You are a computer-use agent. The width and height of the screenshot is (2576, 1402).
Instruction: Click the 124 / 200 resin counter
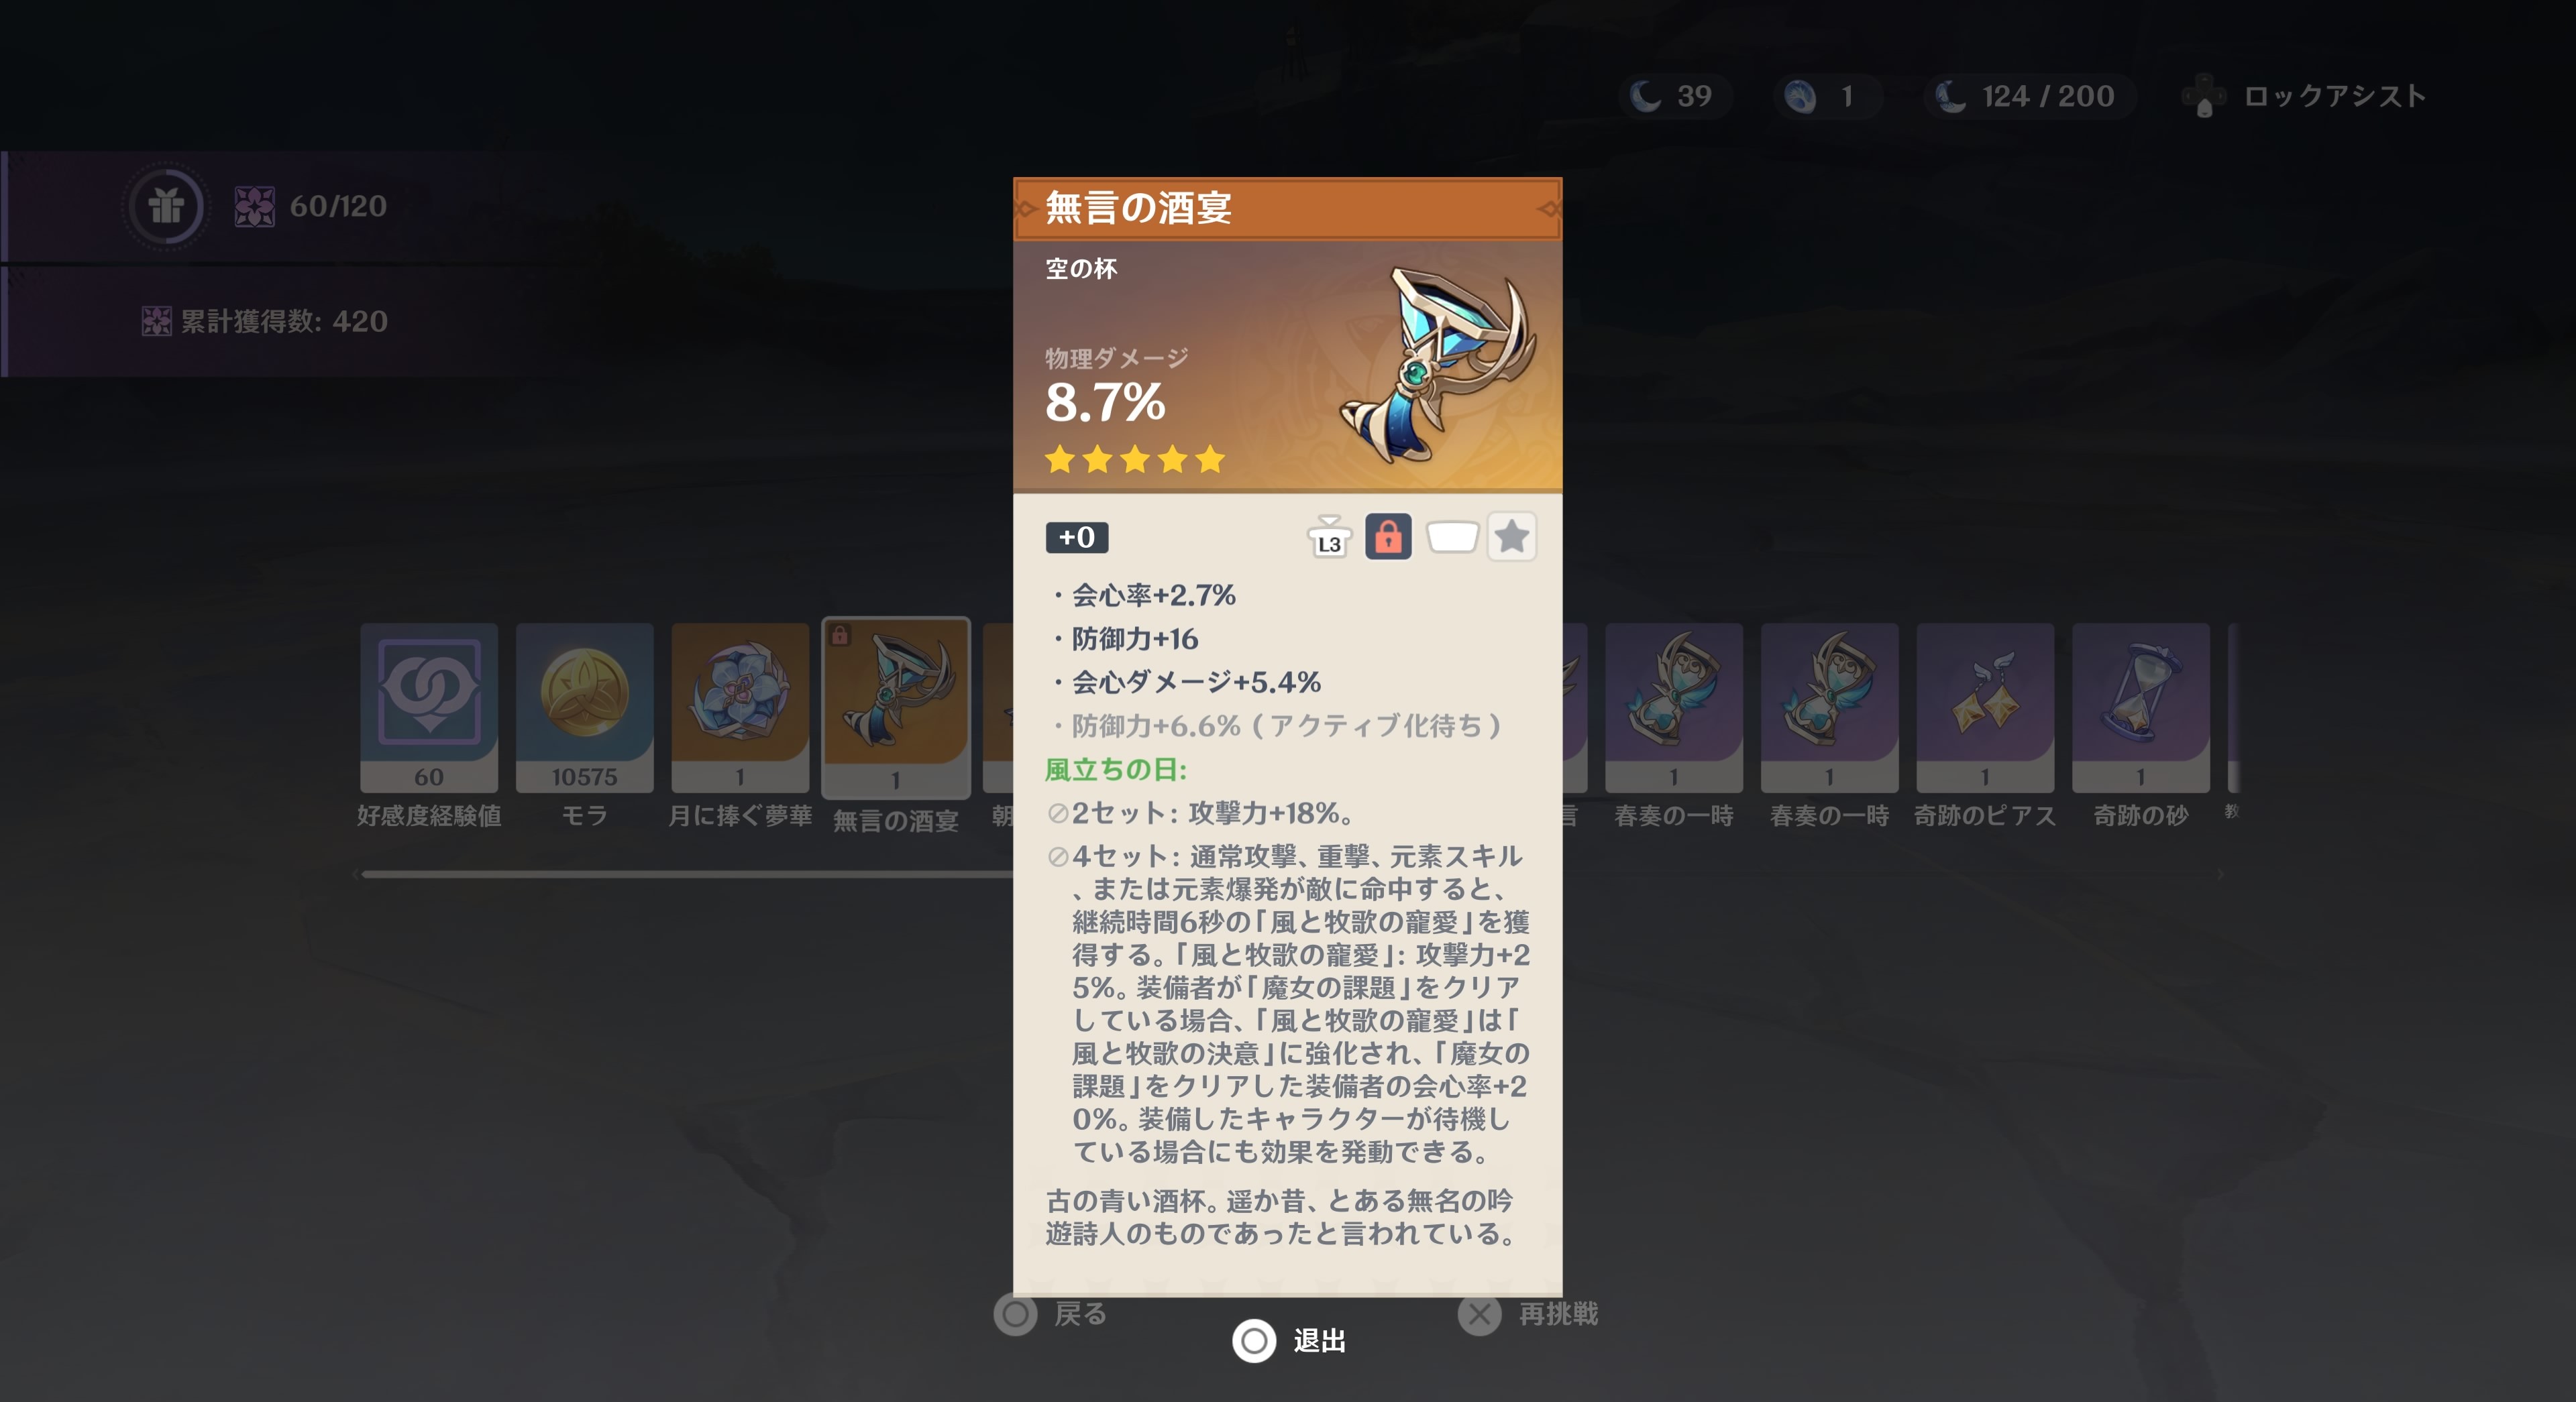pos(2027,96)
